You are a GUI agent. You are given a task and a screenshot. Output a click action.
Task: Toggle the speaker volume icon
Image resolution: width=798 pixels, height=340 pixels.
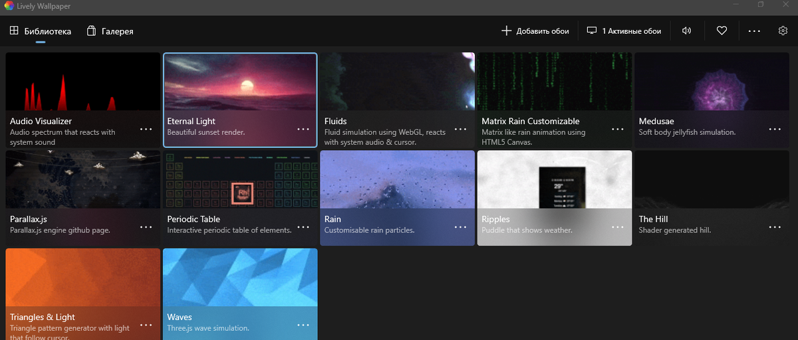(x=687, y=31)
